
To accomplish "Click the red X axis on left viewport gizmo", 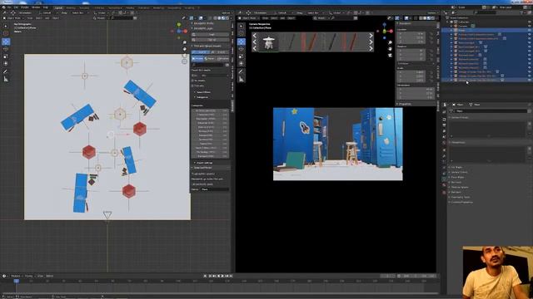I will 186,32.
